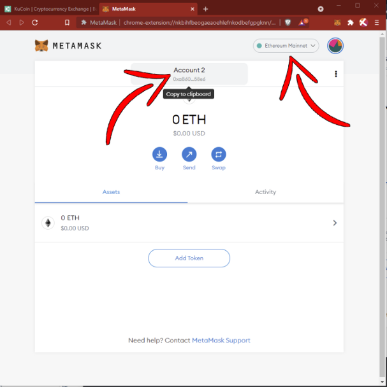Open the browser hamburger menu
Image resolution: width=387 pixels, height=387 pixels.
coord(377,23)
